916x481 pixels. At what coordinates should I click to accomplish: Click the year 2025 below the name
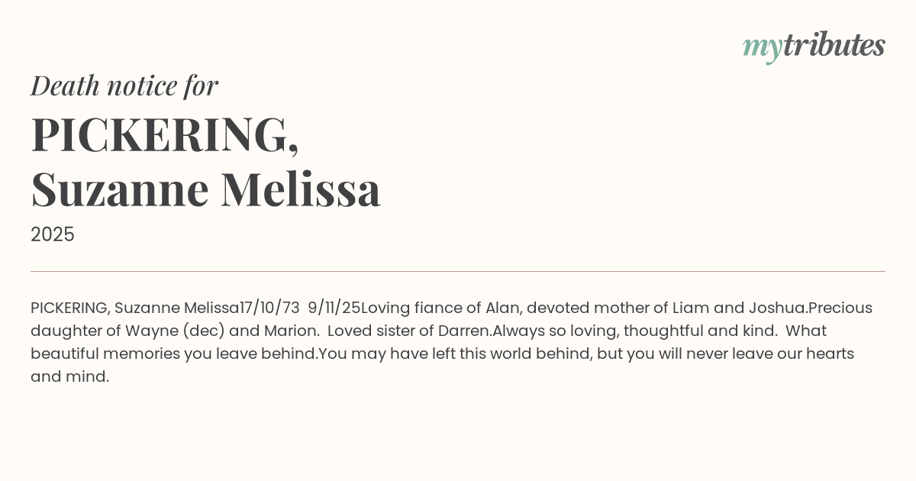(x=53, y=235)
